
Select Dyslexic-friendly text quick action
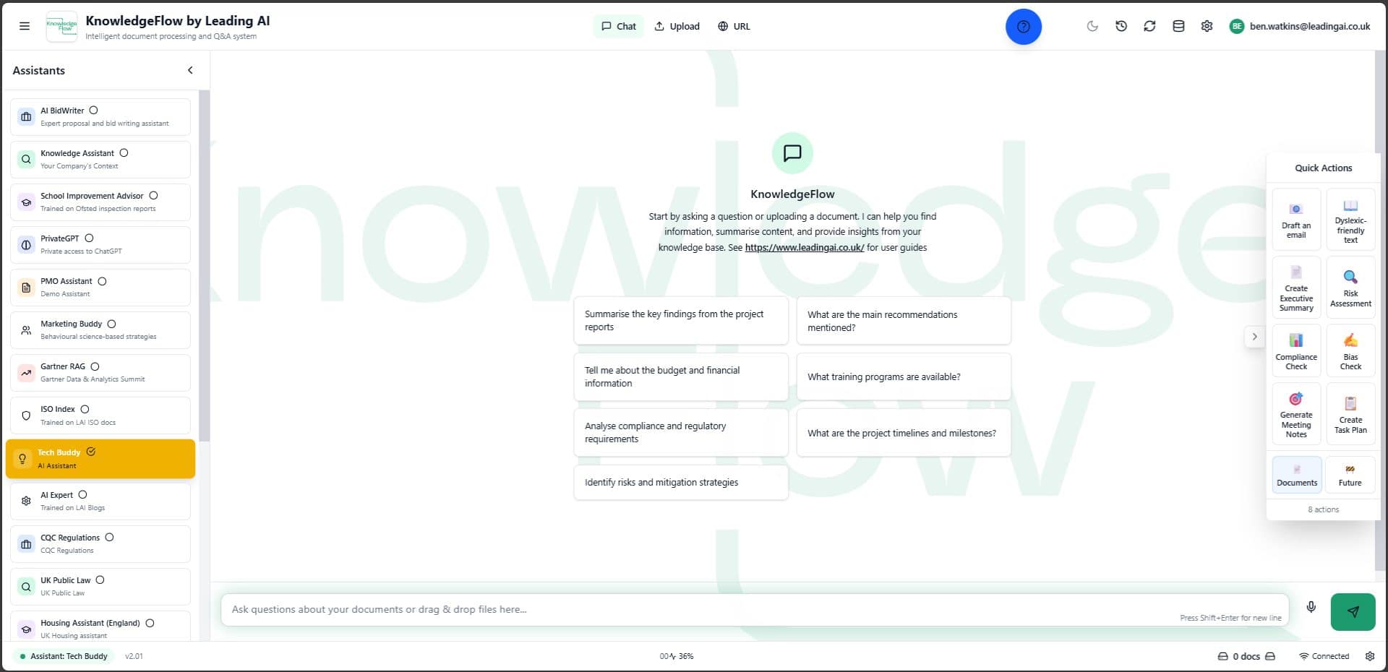1350,220
